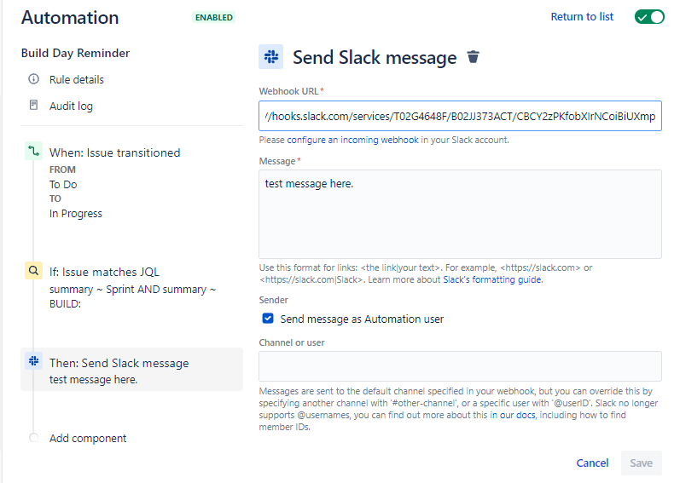
Task: Click into the Message text area
Action: (x=460, y=214)
